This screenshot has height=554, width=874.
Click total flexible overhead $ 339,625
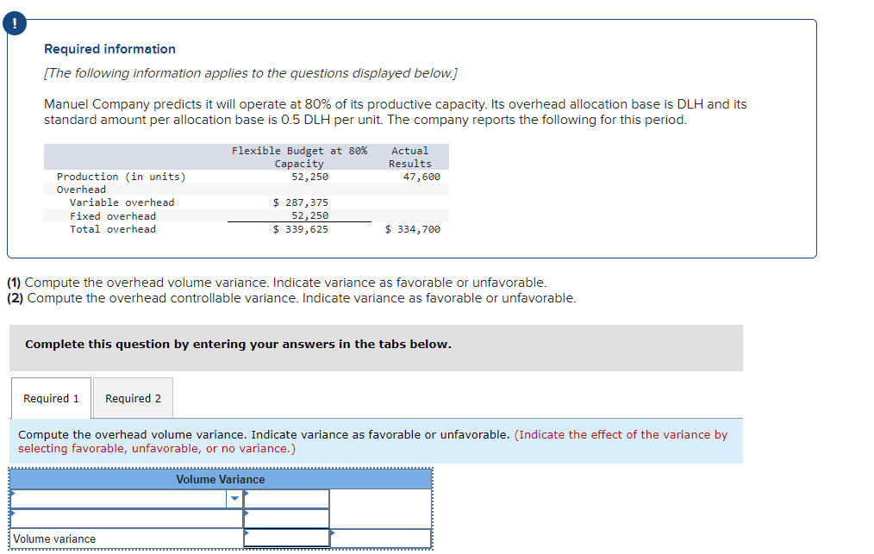point(301,229)
